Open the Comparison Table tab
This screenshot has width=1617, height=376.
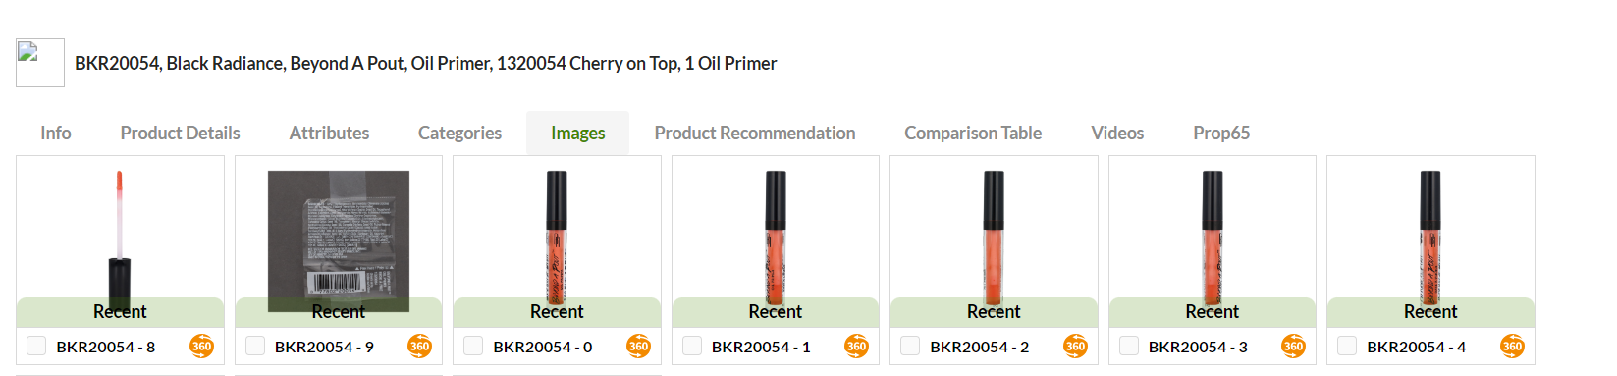[973, 133]
